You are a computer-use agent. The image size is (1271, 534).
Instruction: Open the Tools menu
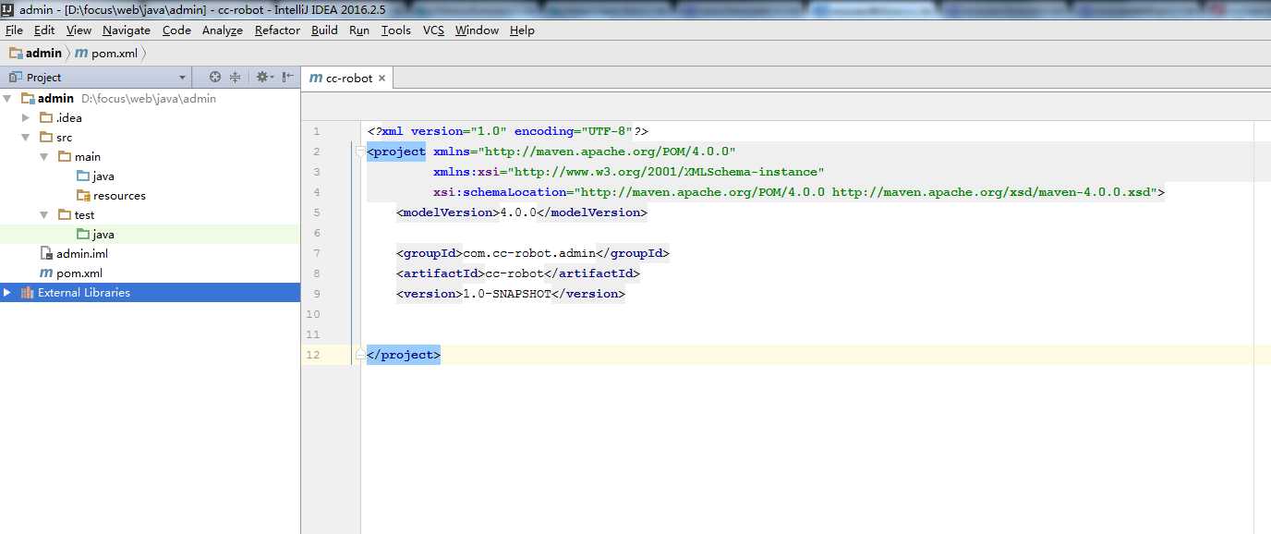(x=396, y=30)
